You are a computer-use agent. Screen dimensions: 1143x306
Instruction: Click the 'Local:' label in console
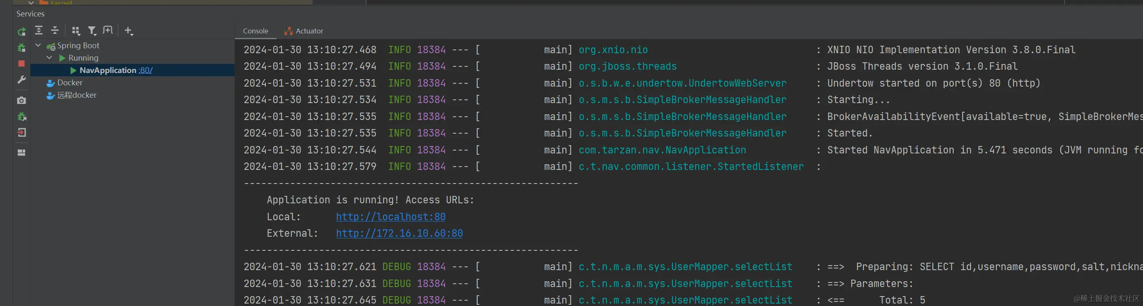pyautogui.click(x=284, y=217)
